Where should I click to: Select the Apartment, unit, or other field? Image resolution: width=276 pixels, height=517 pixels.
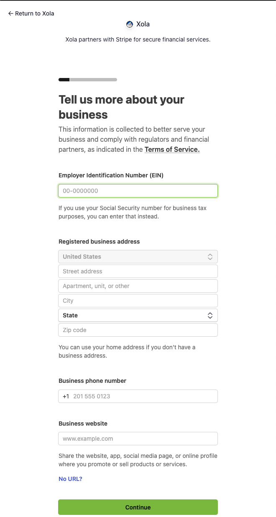(x=138, y=286)
